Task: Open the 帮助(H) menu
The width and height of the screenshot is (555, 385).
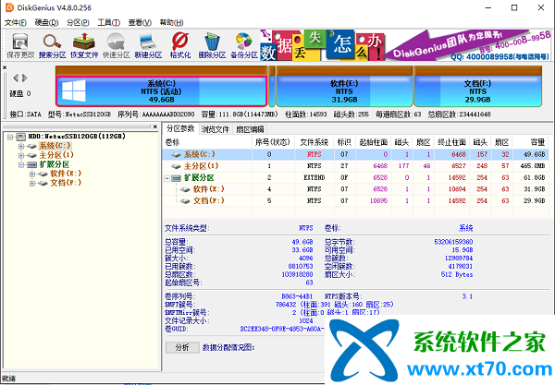Action: pos(171,22)
